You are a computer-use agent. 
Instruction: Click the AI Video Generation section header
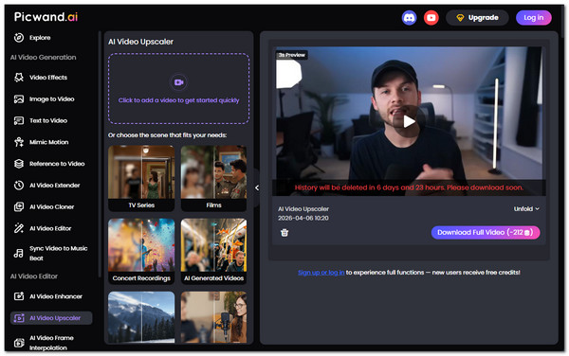(x=44, y=57)
